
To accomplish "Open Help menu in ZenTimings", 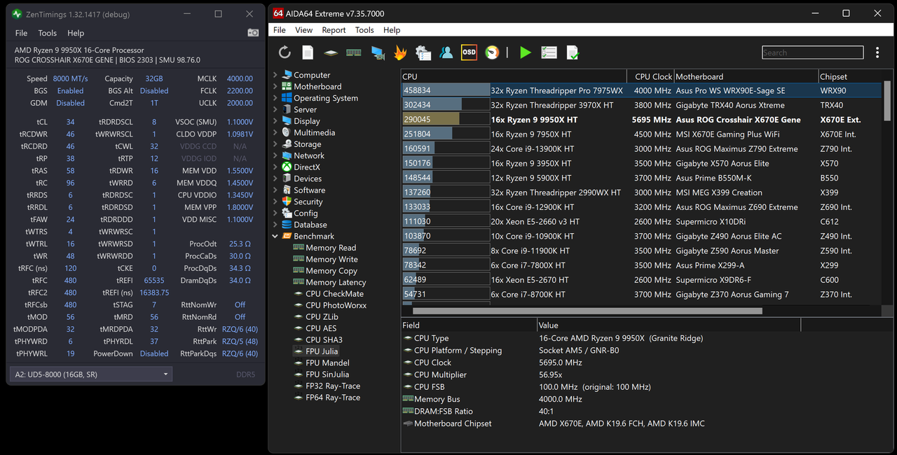I will tap(76, 33).
